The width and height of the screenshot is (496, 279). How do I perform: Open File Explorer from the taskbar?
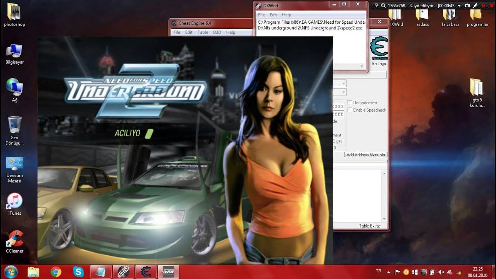click(34, 272)
